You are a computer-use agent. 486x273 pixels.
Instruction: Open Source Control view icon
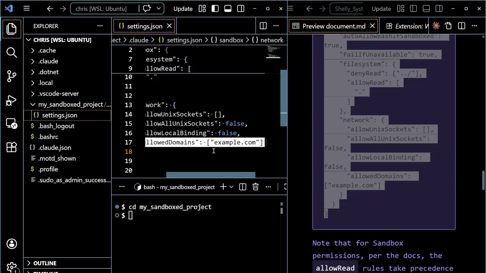[x=12, y=76]
